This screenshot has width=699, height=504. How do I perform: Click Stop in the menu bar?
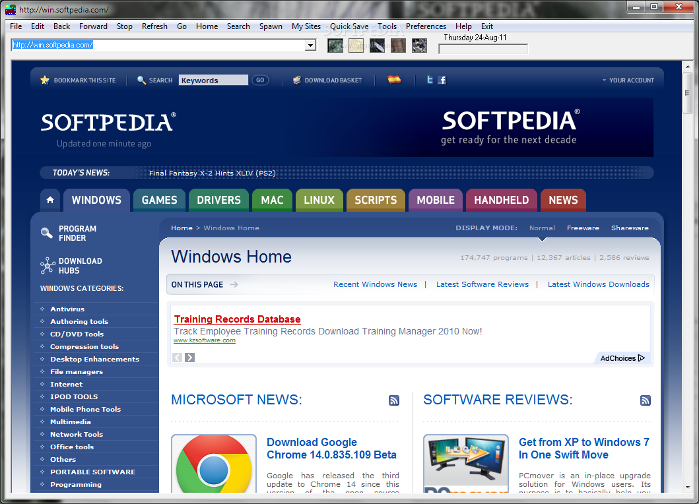click(124, 26)
